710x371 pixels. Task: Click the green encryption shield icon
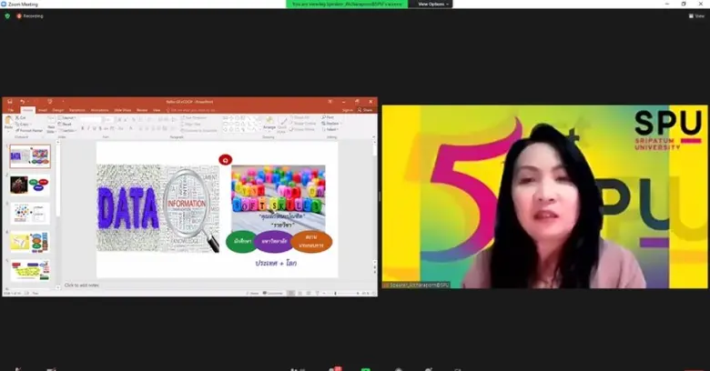click(5, 15)
